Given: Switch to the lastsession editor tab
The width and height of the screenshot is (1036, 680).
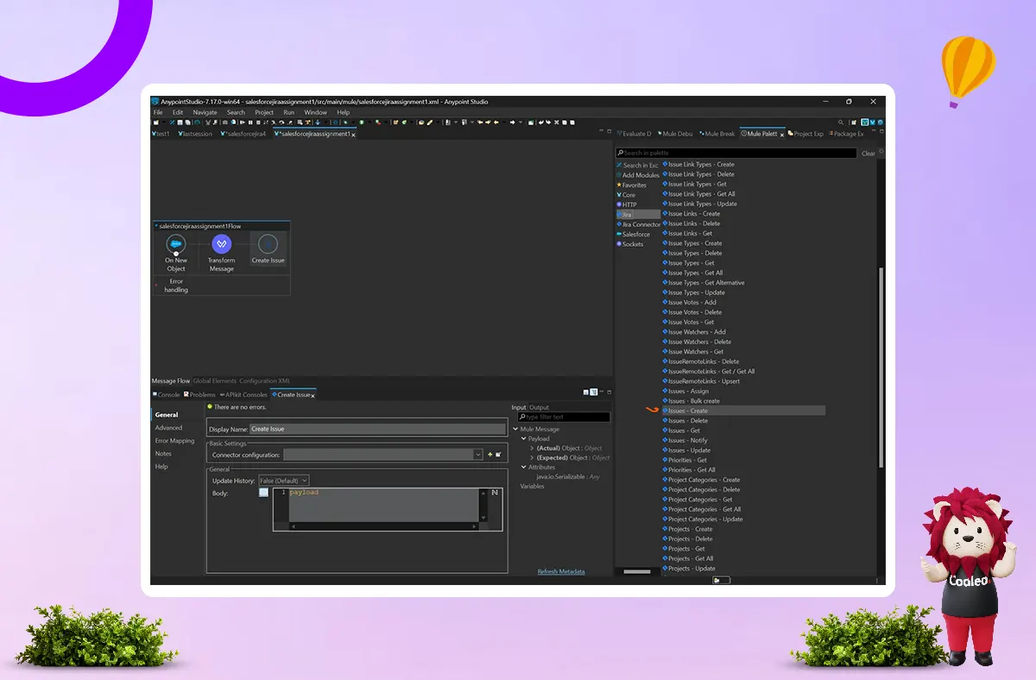Looking at the screenshot, I should click(x=194, y=134).
